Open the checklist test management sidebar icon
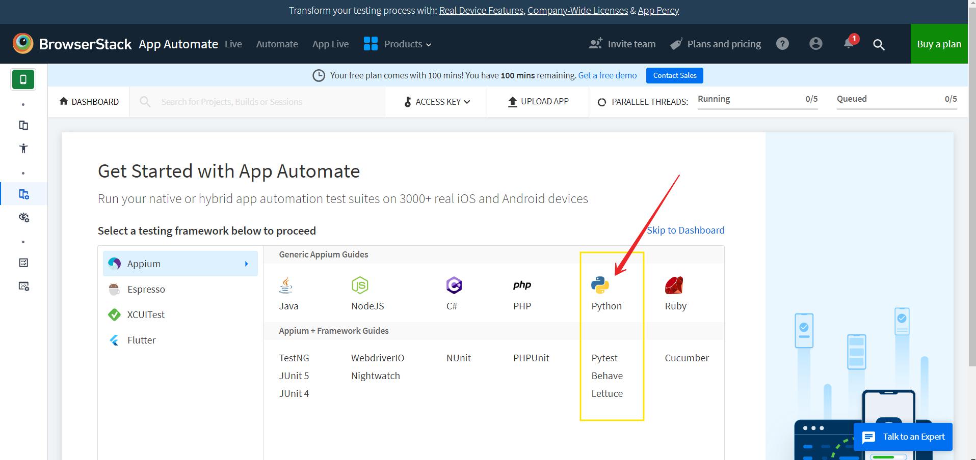Viewport: 976px width, 460px height. coord(23,263)
